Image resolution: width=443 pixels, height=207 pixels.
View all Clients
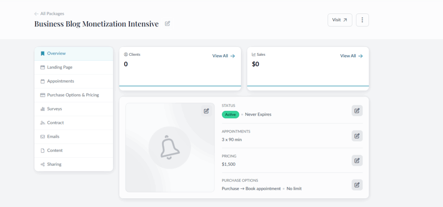click(224, 56)
